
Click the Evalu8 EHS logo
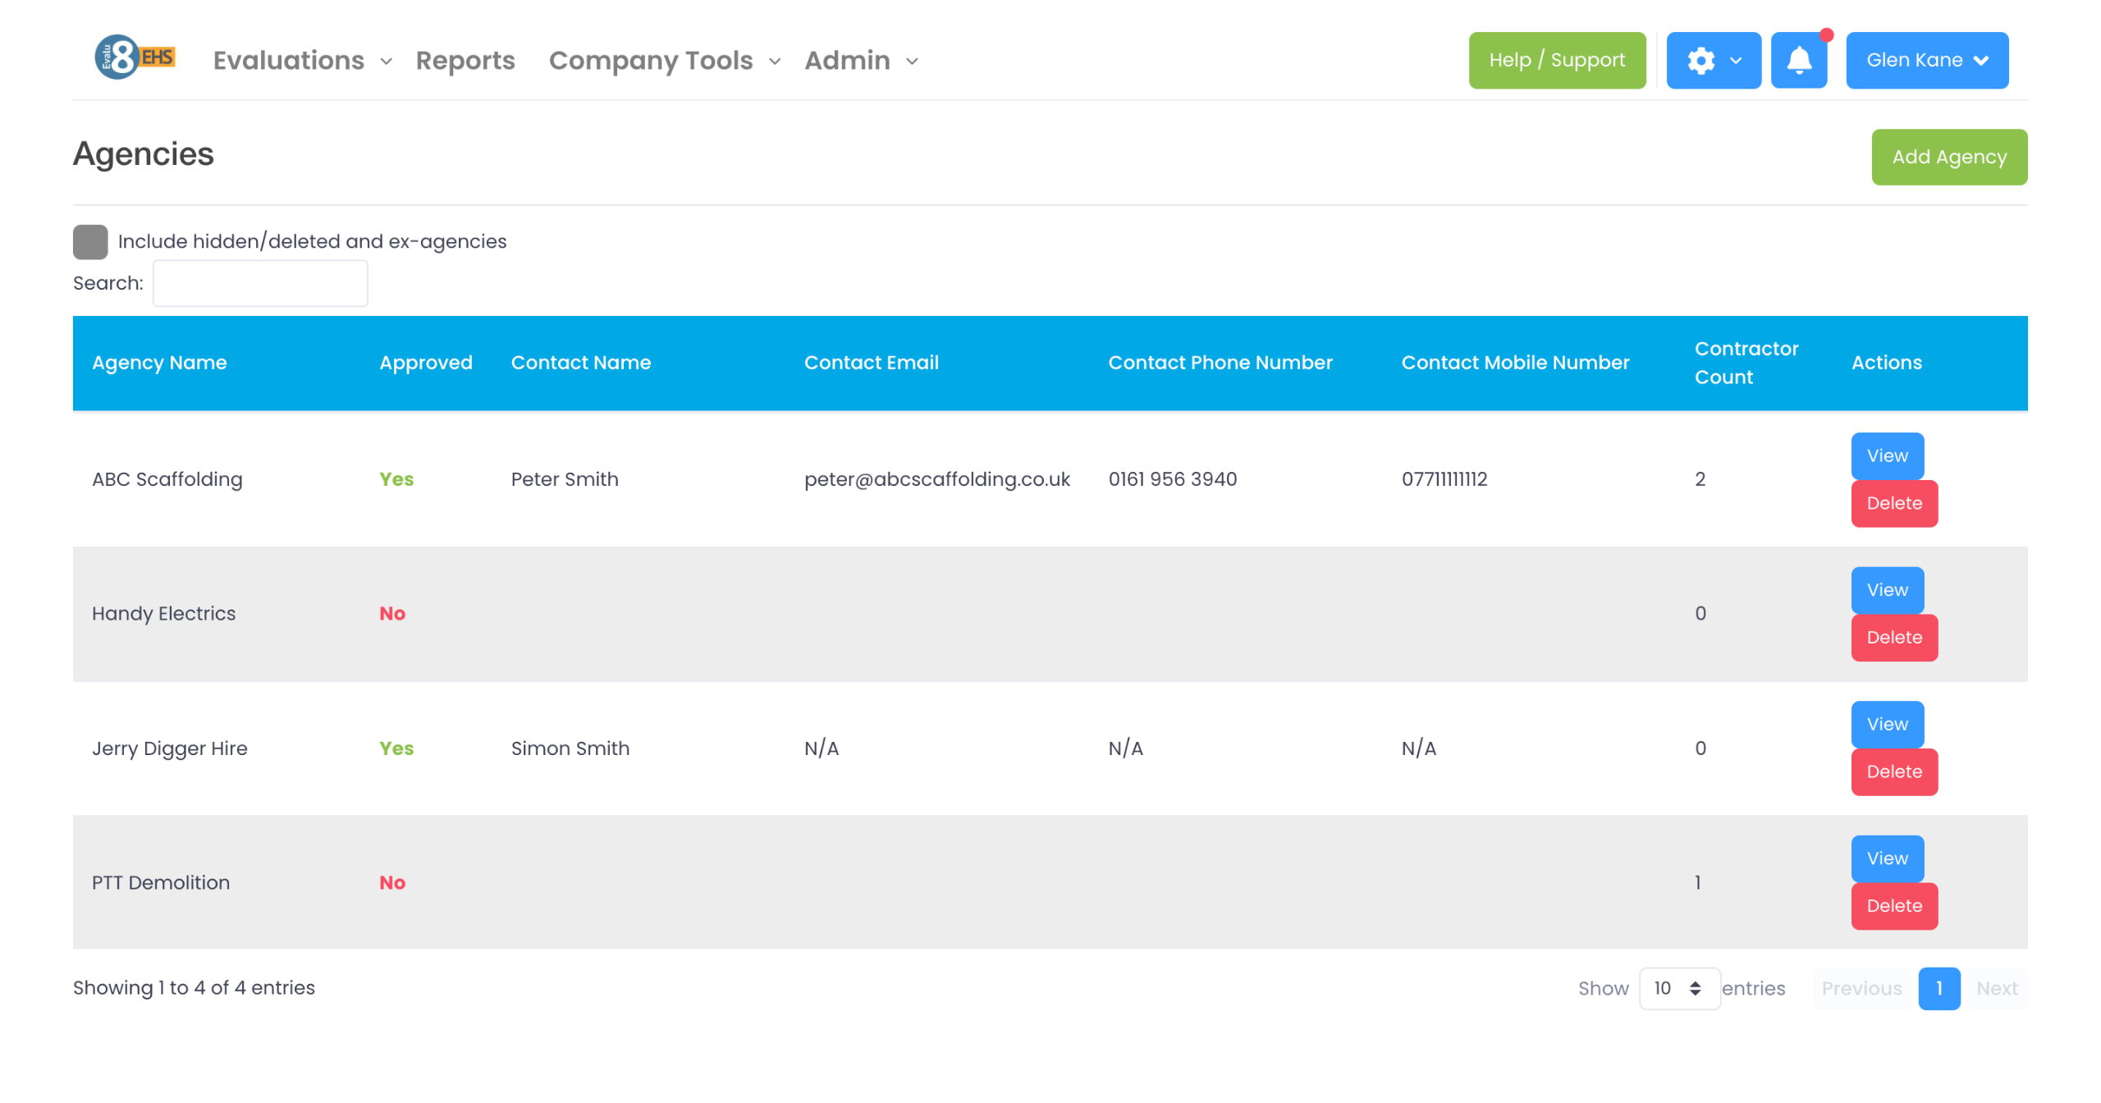coord(135,57)
